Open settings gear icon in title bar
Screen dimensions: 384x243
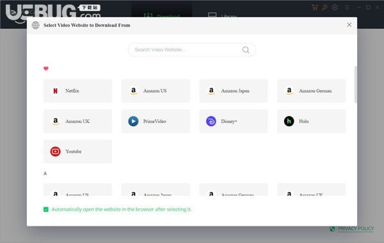335,7
